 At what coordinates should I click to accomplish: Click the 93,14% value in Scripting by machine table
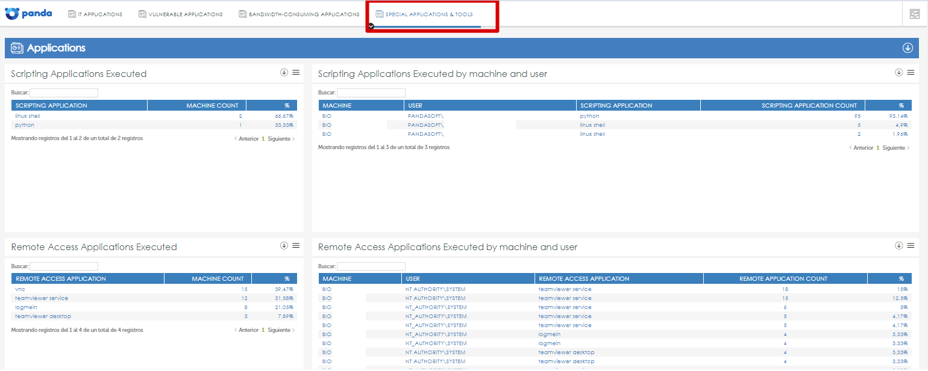point(898,116)
